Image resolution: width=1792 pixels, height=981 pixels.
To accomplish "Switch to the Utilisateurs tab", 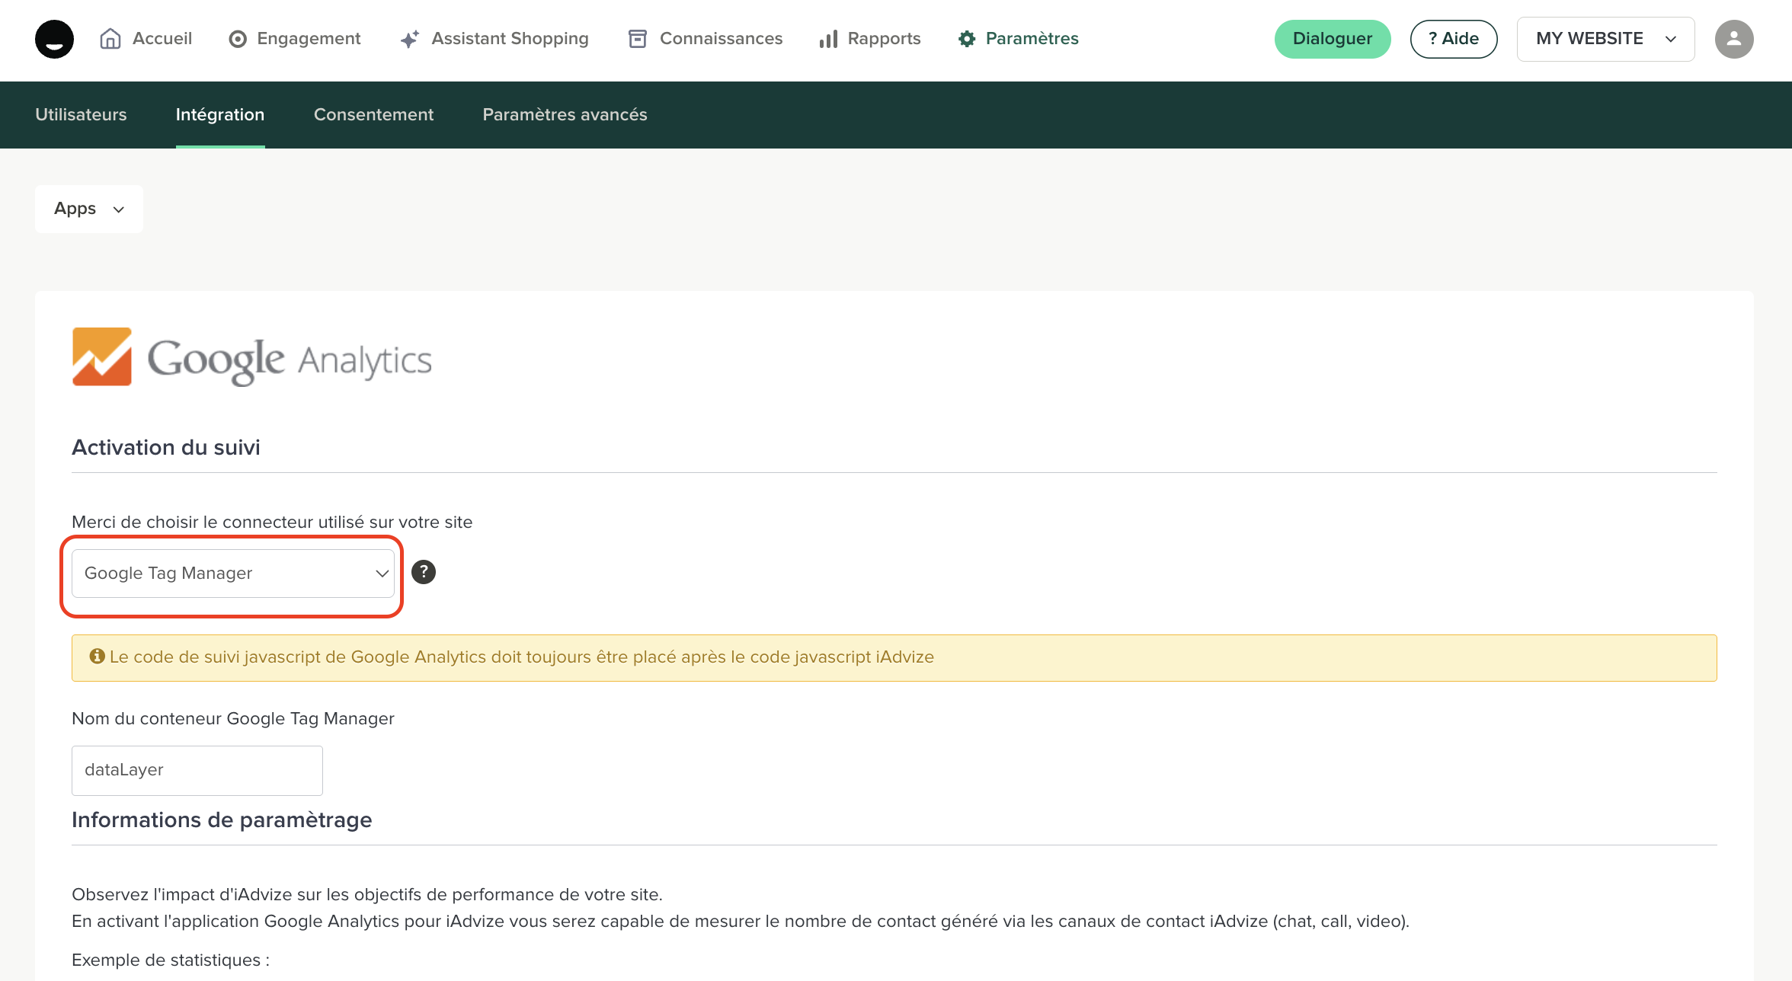I will tap(81, 114).
